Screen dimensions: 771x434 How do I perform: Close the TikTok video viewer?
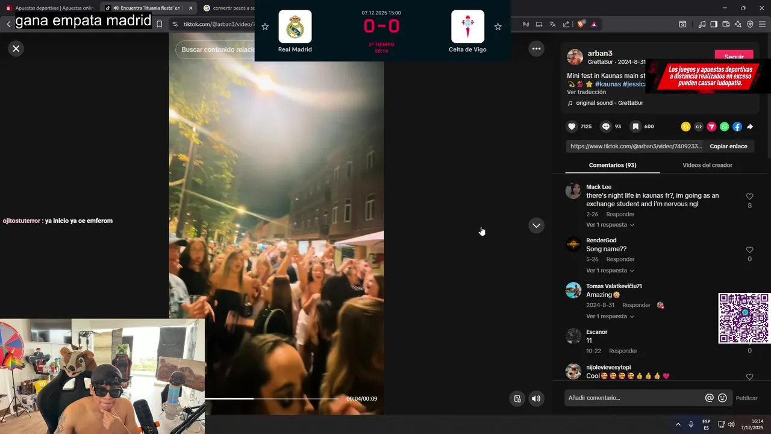click(x=16, y=49)
